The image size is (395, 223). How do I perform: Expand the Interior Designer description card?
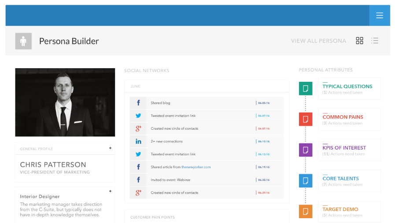pos(111,191)
